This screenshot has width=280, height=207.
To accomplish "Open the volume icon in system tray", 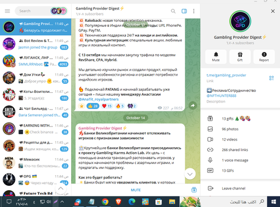I will (x=49, y=202).
